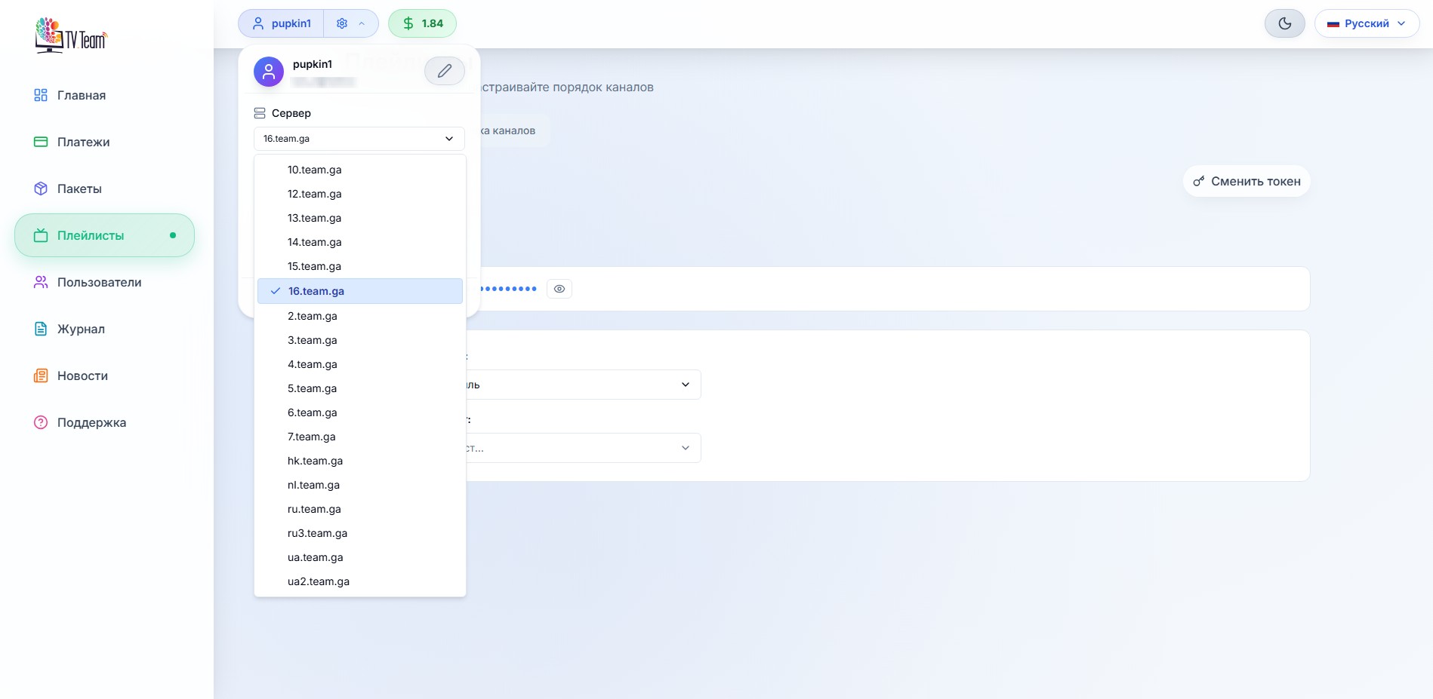Show hidden token with eye icon
The height and width of the screenshot is (699, 1433).
[x=559, y=289]
